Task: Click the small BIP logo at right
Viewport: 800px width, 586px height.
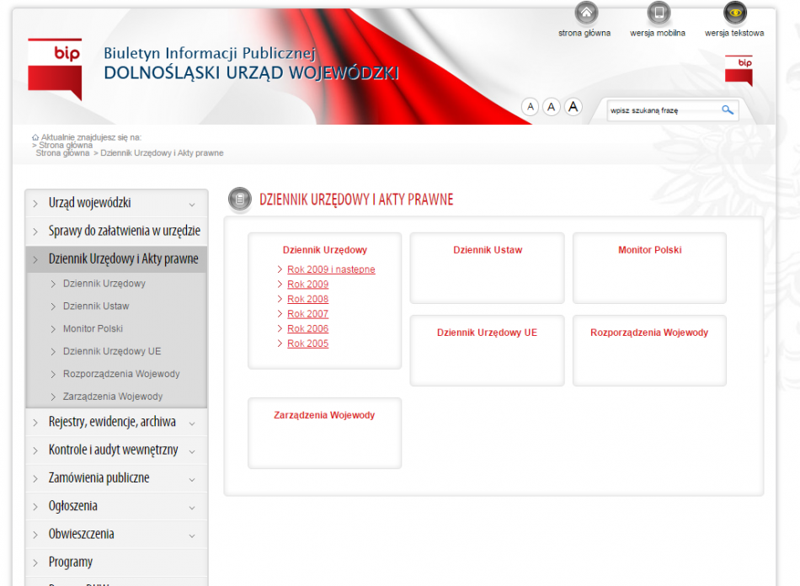Action: point(739,71)
